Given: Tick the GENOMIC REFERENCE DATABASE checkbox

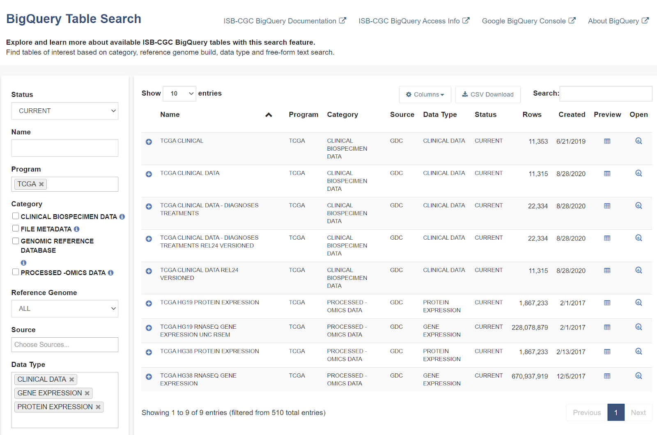Looking at the screenshot, I should click(x=16, y=241).
